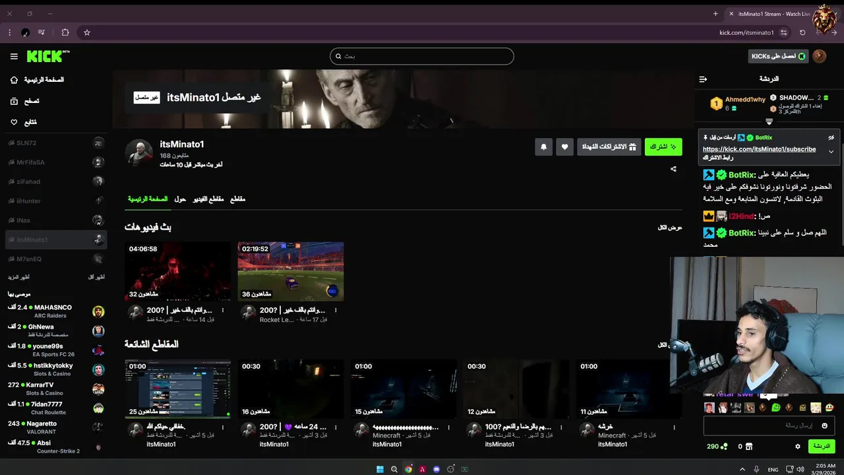Open recommended channel hstikkytokky

tap(56, 369)
